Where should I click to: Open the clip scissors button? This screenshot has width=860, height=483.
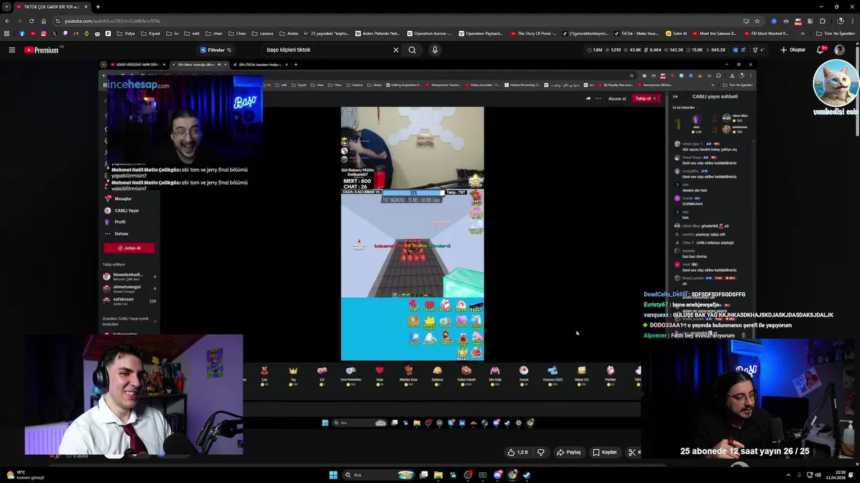click(632, 452)
